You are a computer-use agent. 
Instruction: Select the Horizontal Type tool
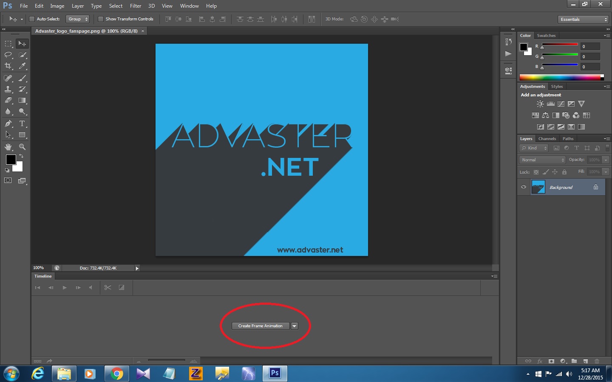[x=22, y=124]
